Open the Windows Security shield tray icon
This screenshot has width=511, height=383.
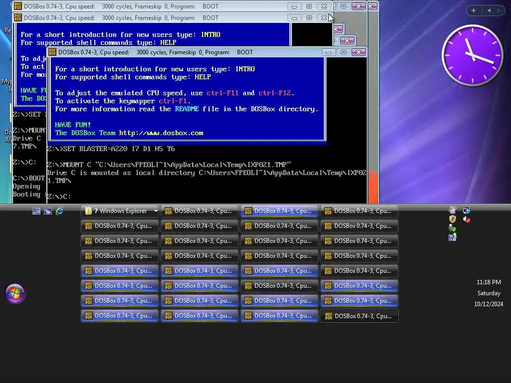coord(452,219)
